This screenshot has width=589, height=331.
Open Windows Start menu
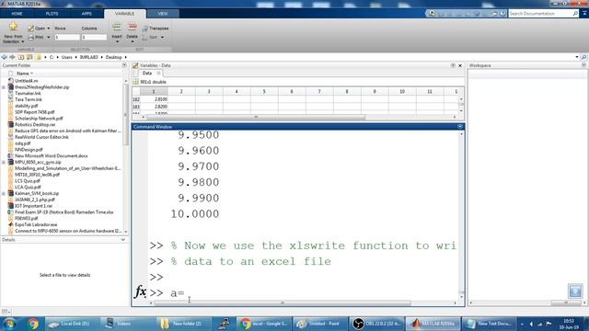[x=9, y=324]
